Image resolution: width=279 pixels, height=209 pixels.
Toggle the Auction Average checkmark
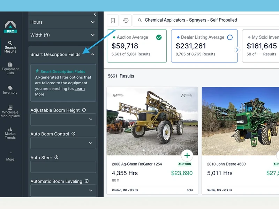point(159,37)
